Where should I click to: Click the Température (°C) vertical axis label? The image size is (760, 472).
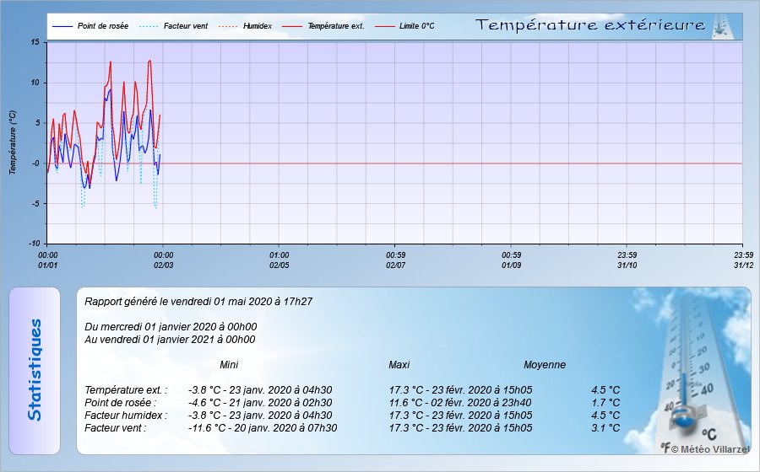(13, 142)
